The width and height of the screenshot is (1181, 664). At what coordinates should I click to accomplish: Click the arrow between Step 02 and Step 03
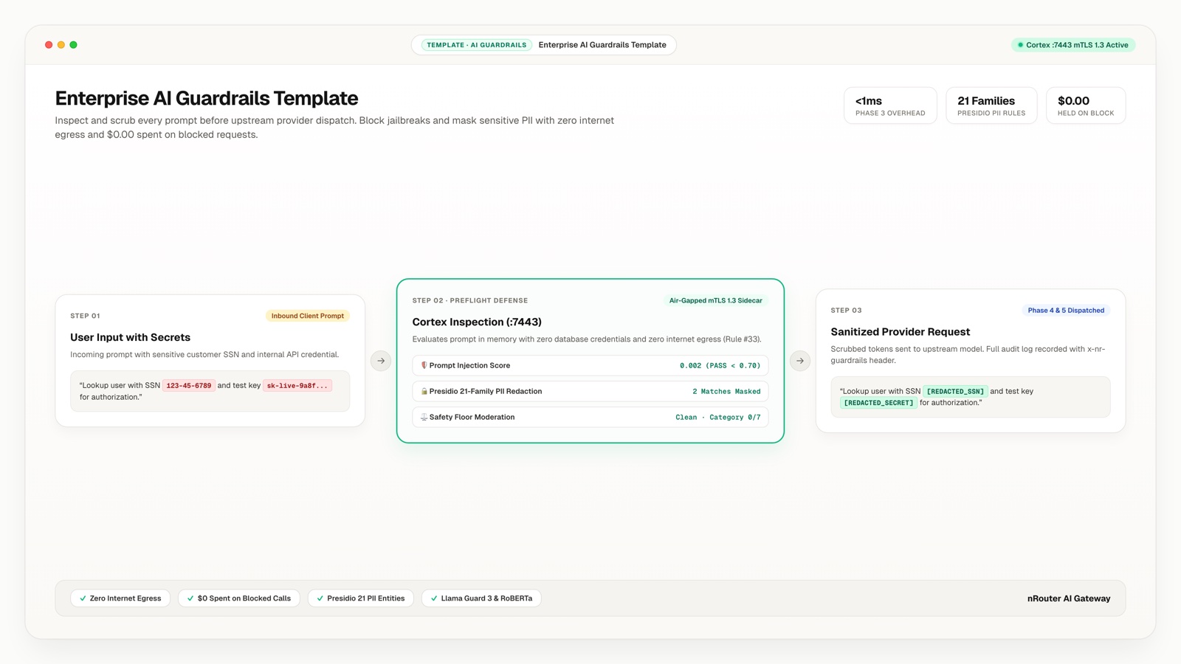(800, 361)
